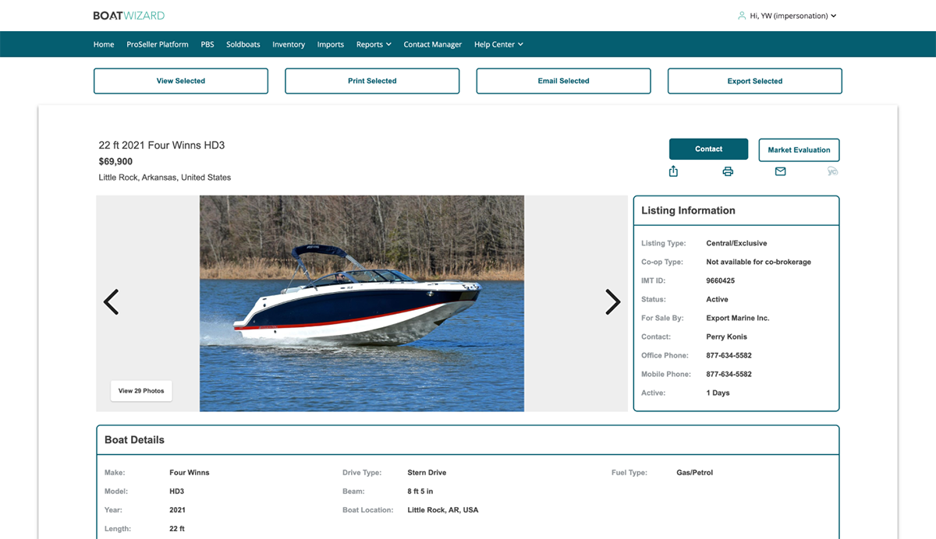Click Boat Location value Little Rock, AR, USA
The image size is (936, 539).
point(443,510)
